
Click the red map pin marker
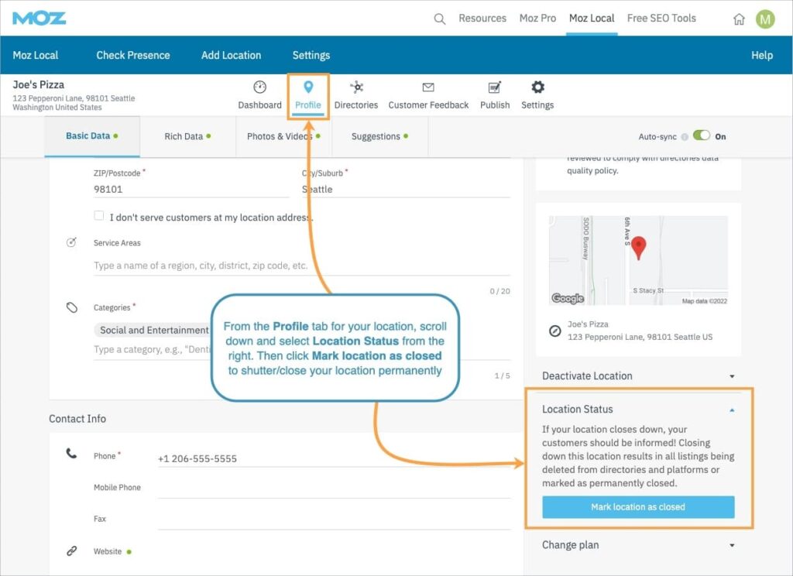point(639,248)
